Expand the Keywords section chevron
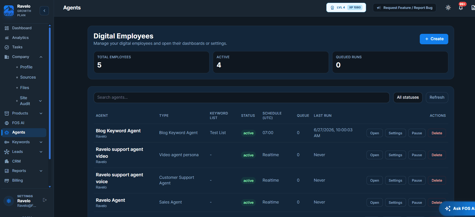Screen dimensions: 475x217 [x=41, y=142]
